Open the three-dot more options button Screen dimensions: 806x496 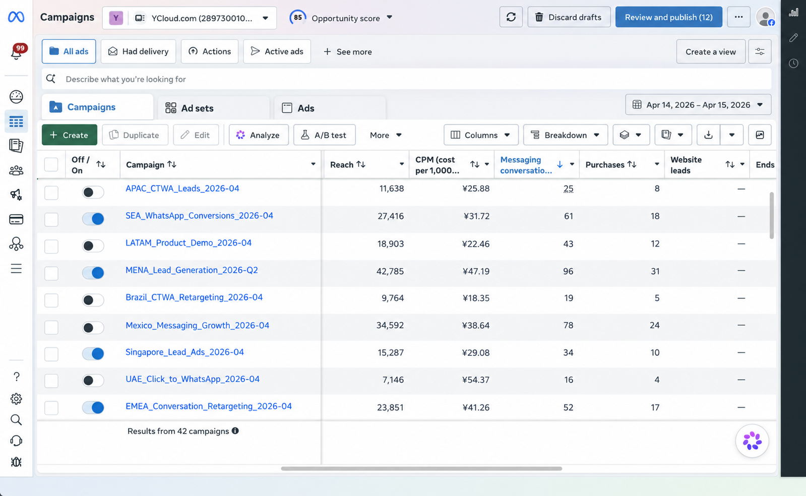738,17
